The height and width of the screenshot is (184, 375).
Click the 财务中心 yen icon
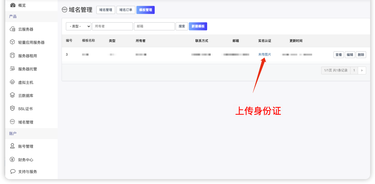click(x=12, y=160)
